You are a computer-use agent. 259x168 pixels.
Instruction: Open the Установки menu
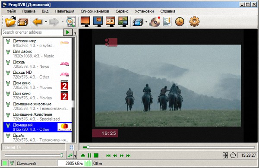point(144,11)
